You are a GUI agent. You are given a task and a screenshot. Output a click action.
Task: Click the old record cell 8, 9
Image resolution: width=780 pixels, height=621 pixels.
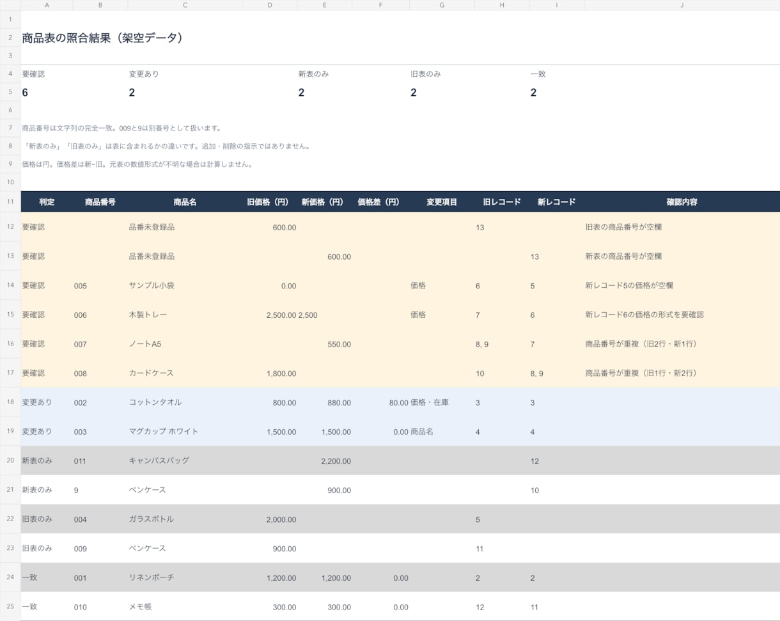click(502, 344)
